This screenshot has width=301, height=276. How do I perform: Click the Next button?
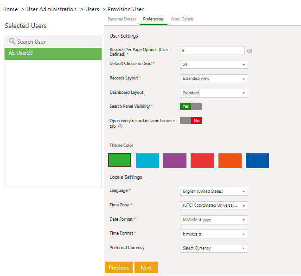coord(146,268)
